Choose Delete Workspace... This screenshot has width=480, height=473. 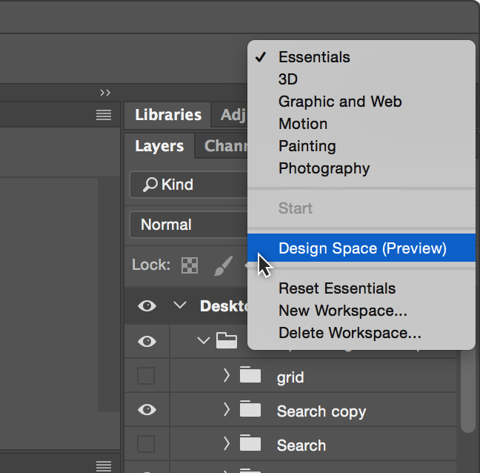[x=361, y=333]
